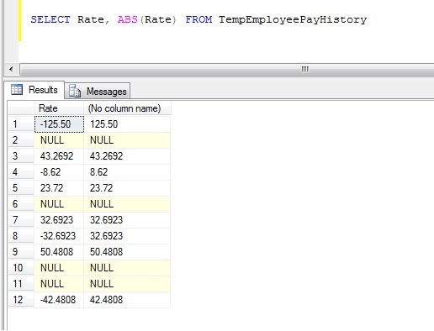Click Rate cell -8.62
The image size is (434, 331).
[x=59, y=172]
